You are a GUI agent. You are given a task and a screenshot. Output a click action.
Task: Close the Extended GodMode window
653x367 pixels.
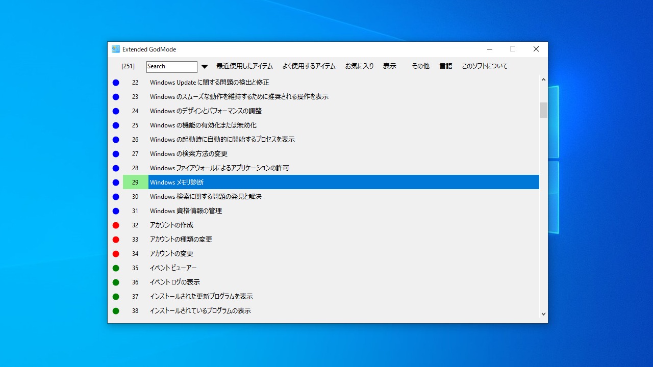[x=536, y=49]
